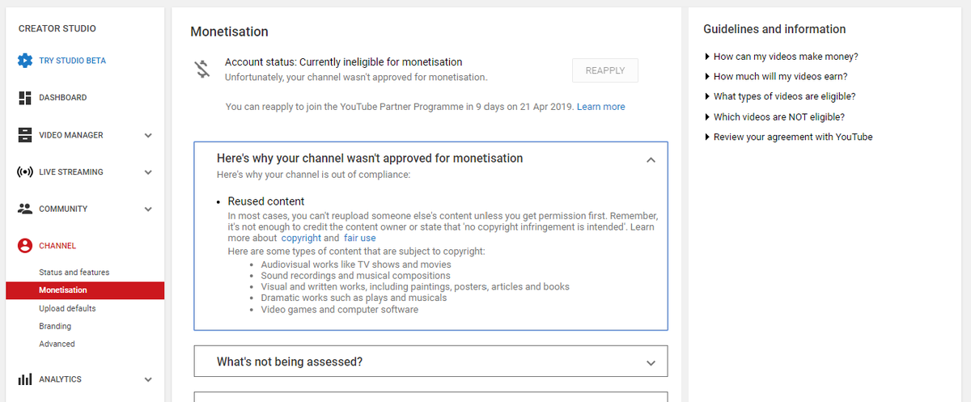Expand 'How much will my videos earn?'

coord(776,77)
